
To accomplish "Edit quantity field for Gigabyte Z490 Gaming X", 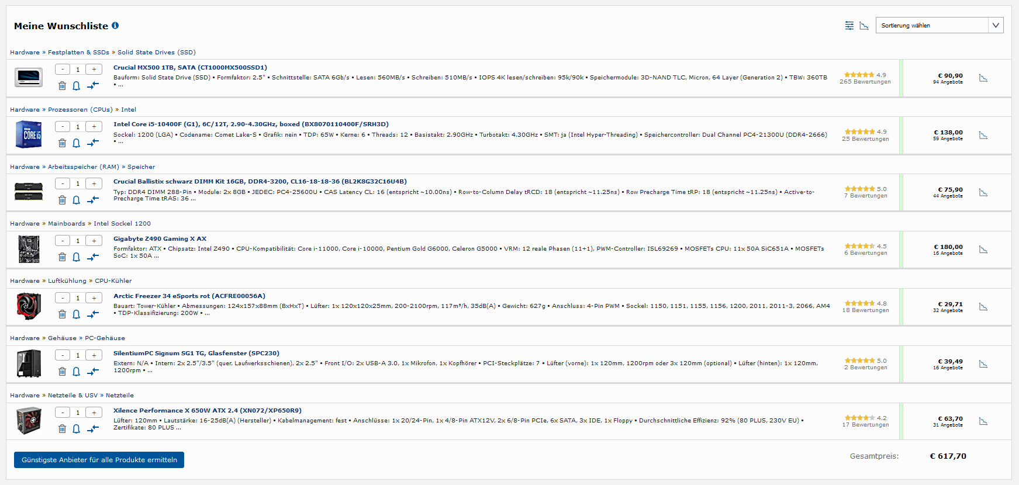I will pos(78,241).
